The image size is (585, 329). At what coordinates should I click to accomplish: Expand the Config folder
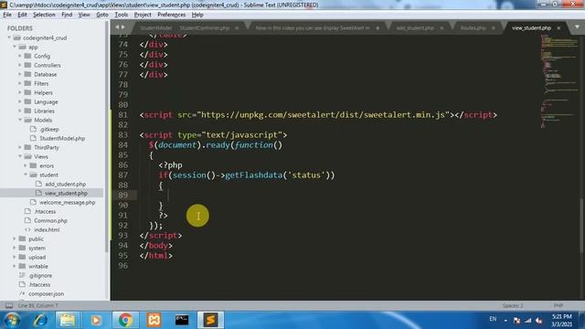pos(20,56)
